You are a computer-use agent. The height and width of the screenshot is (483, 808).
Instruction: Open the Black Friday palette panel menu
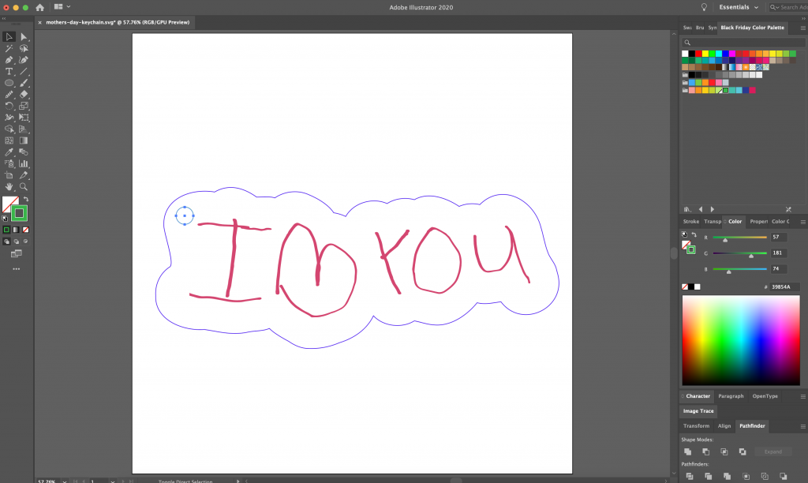[x=802, y=28]
